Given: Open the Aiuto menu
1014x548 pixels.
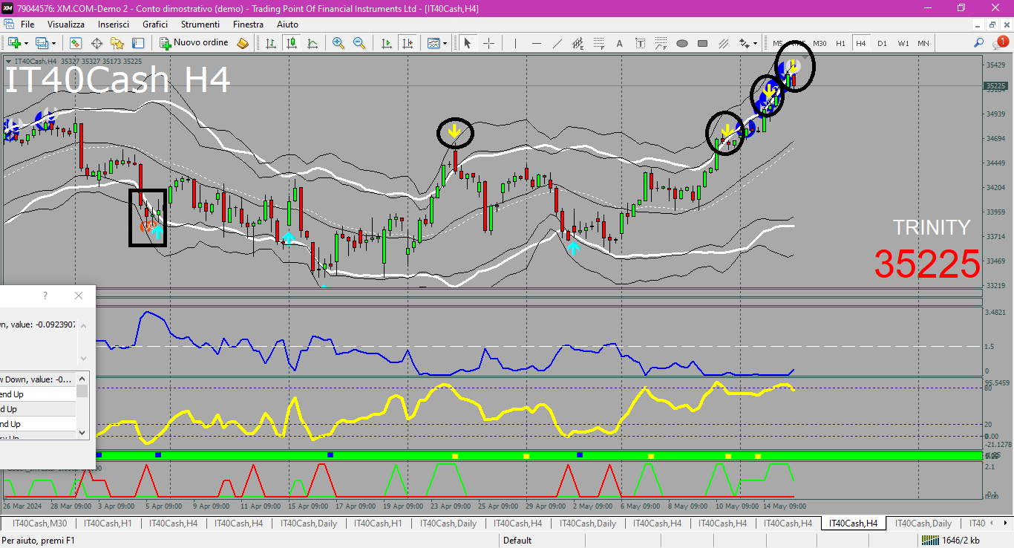Looking at the screenshot, I should pyautogui.click(x=287, y=25).
